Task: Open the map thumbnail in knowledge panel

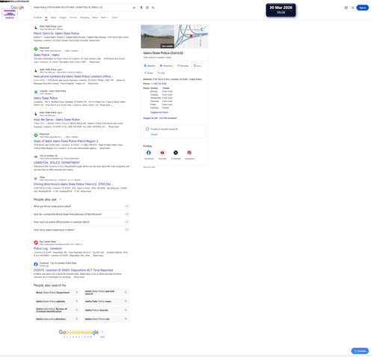Action: pos(191,37)
